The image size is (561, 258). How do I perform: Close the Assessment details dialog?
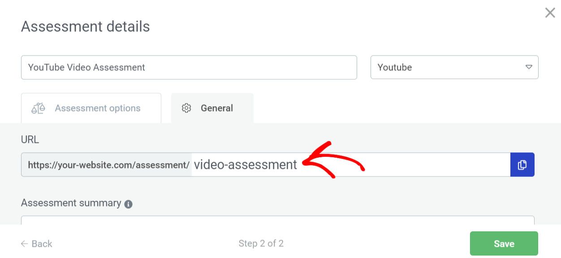coord(550,13)
